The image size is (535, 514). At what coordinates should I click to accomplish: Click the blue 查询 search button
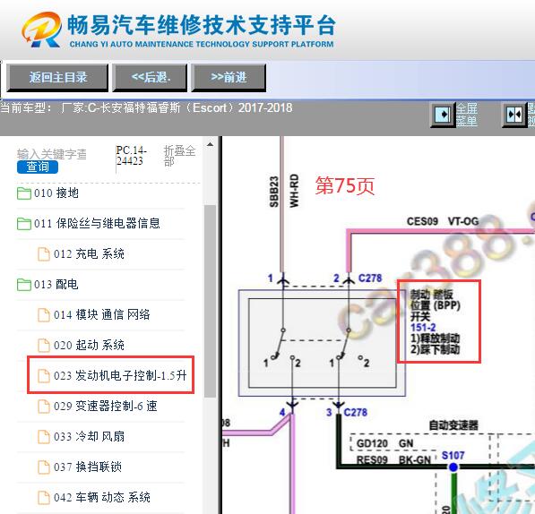[38, 167]
